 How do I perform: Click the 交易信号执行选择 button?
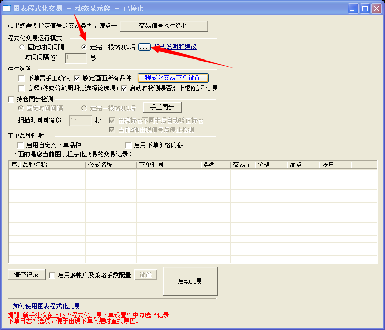click(164, 26)
